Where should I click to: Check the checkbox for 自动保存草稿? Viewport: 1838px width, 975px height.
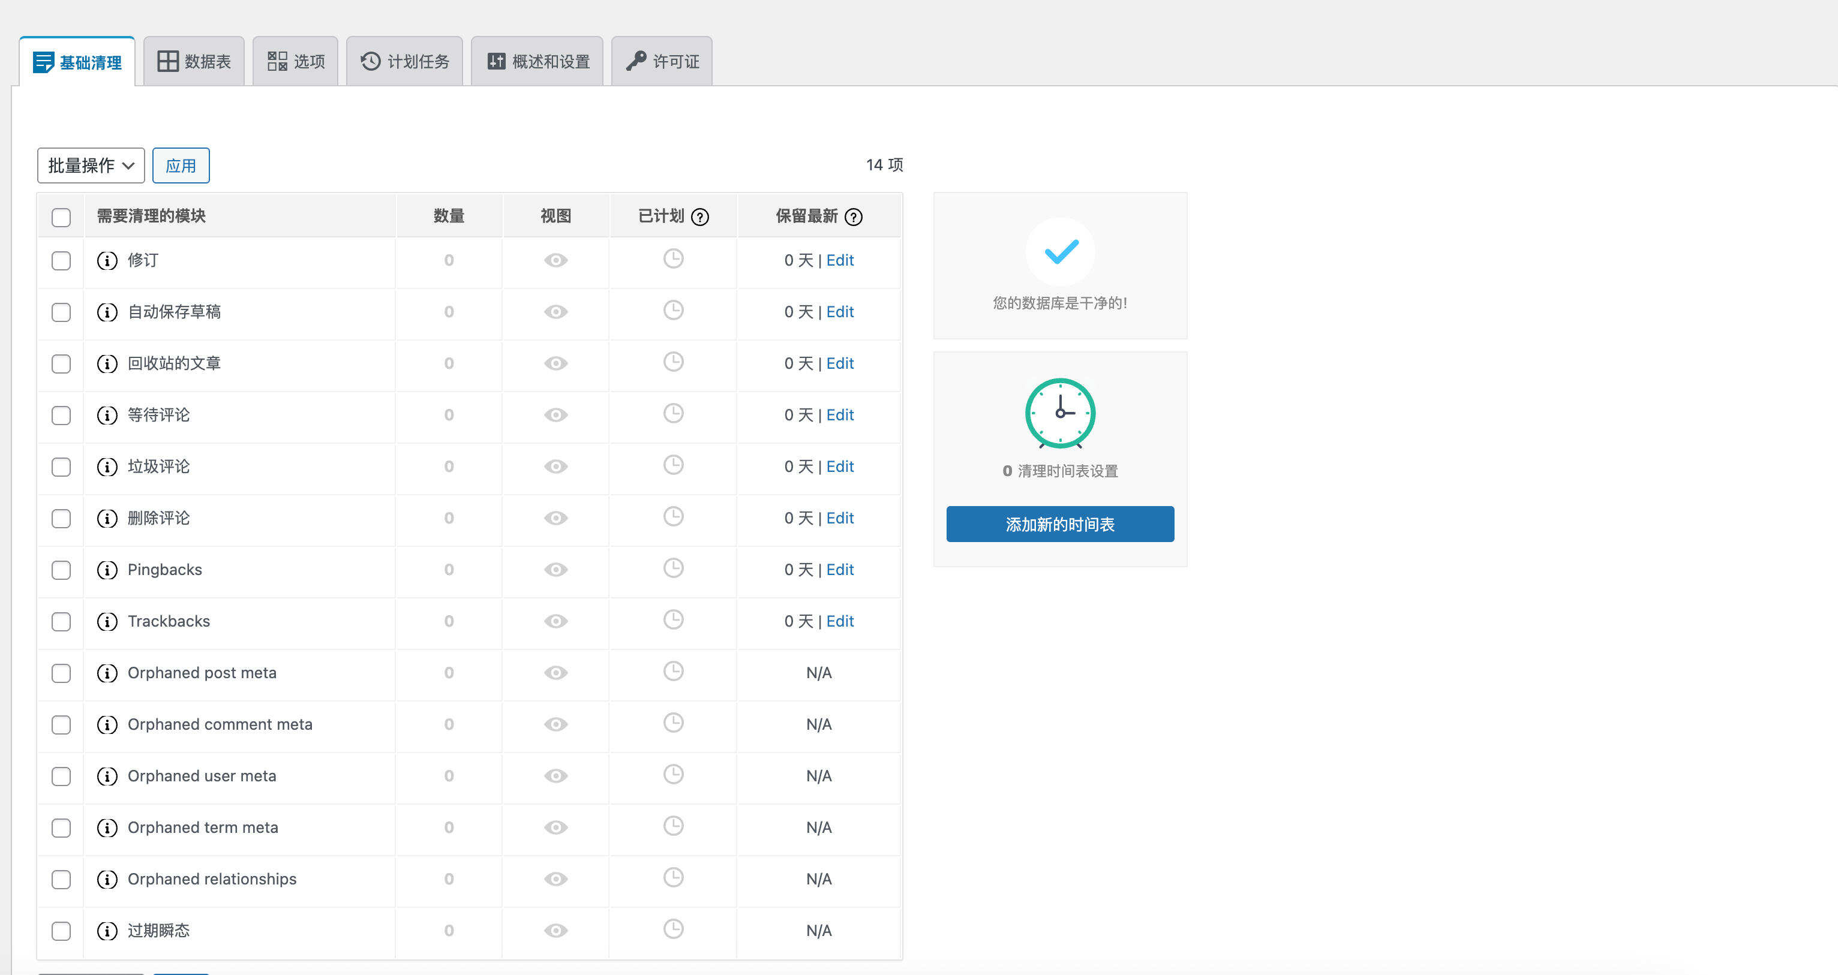[61, 312]
